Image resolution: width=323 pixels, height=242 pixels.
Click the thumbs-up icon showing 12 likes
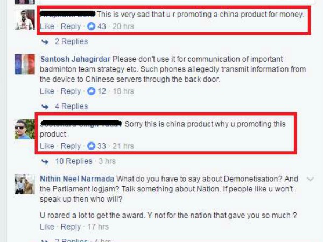92,91
